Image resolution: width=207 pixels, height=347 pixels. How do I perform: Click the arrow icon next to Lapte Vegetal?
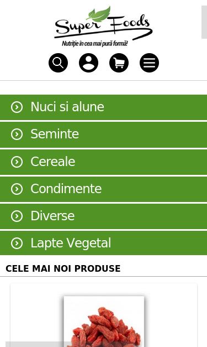click(x=17, y=243)
